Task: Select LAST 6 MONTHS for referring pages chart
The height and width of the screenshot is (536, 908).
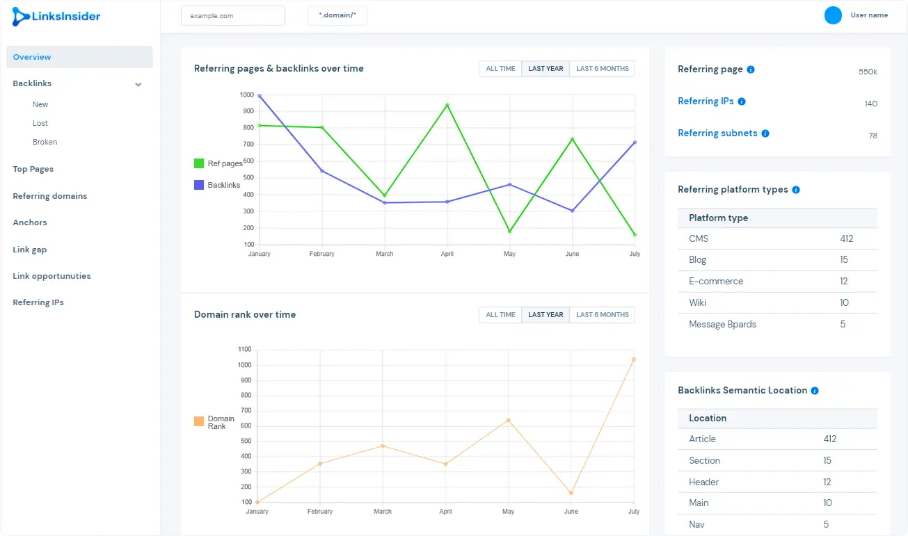Action: pyautogui.click(x=602, y=69)
